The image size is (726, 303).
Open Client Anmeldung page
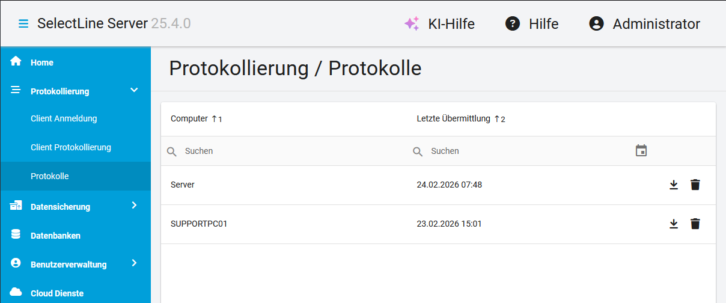(x=64, y=118)
